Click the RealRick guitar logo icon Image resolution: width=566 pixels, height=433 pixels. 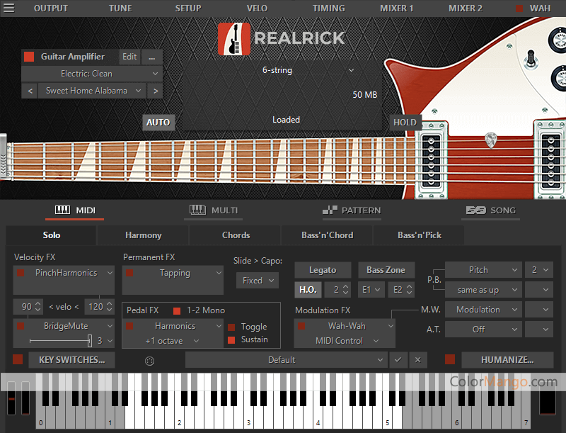point(233,38)
